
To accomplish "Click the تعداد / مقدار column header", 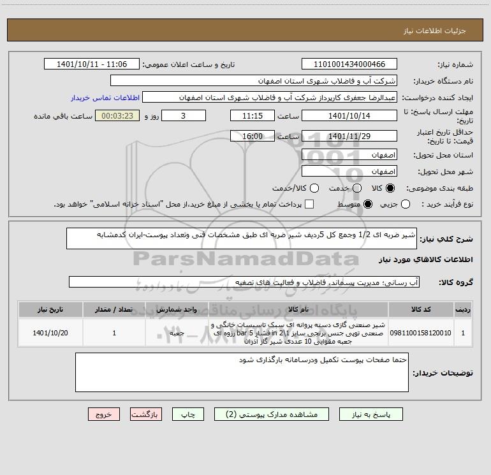I will 114,310.
